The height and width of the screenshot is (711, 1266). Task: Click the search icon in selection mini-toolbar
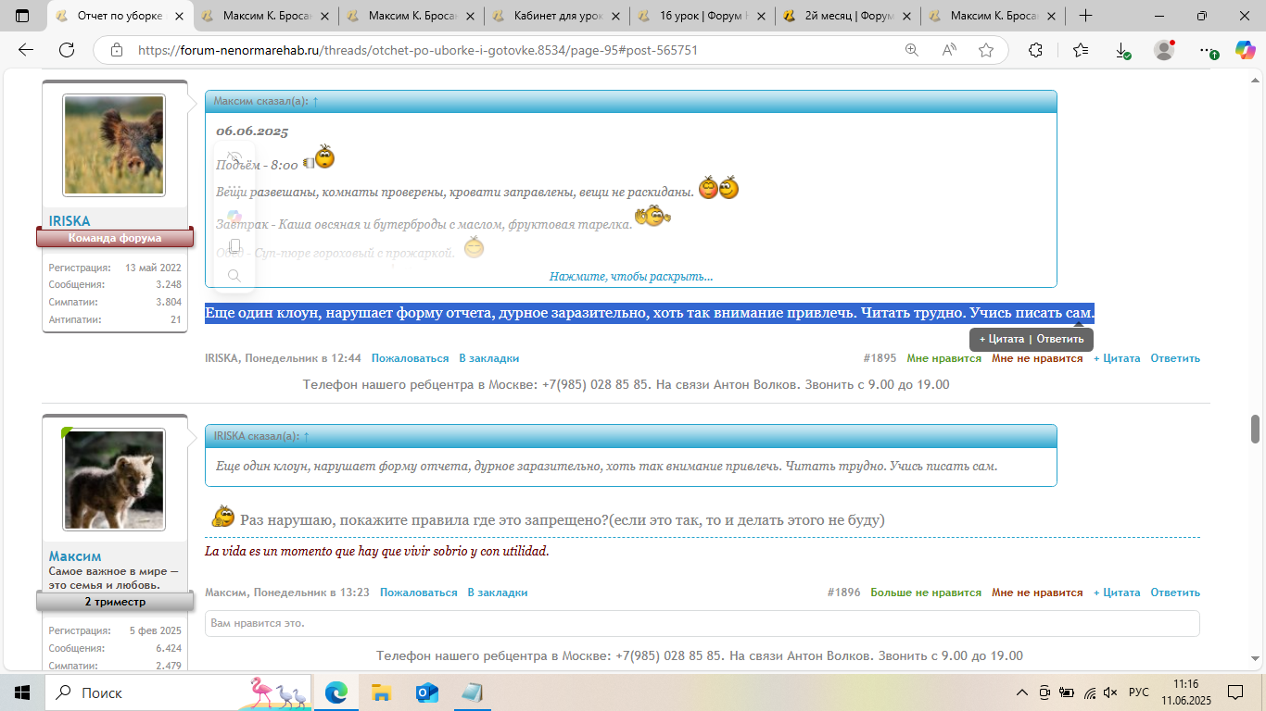click(234, 276)
